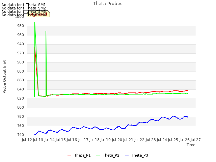Click the 760 y-axis tick label
This screenshot has height=162, width=216.
point(21,126)
